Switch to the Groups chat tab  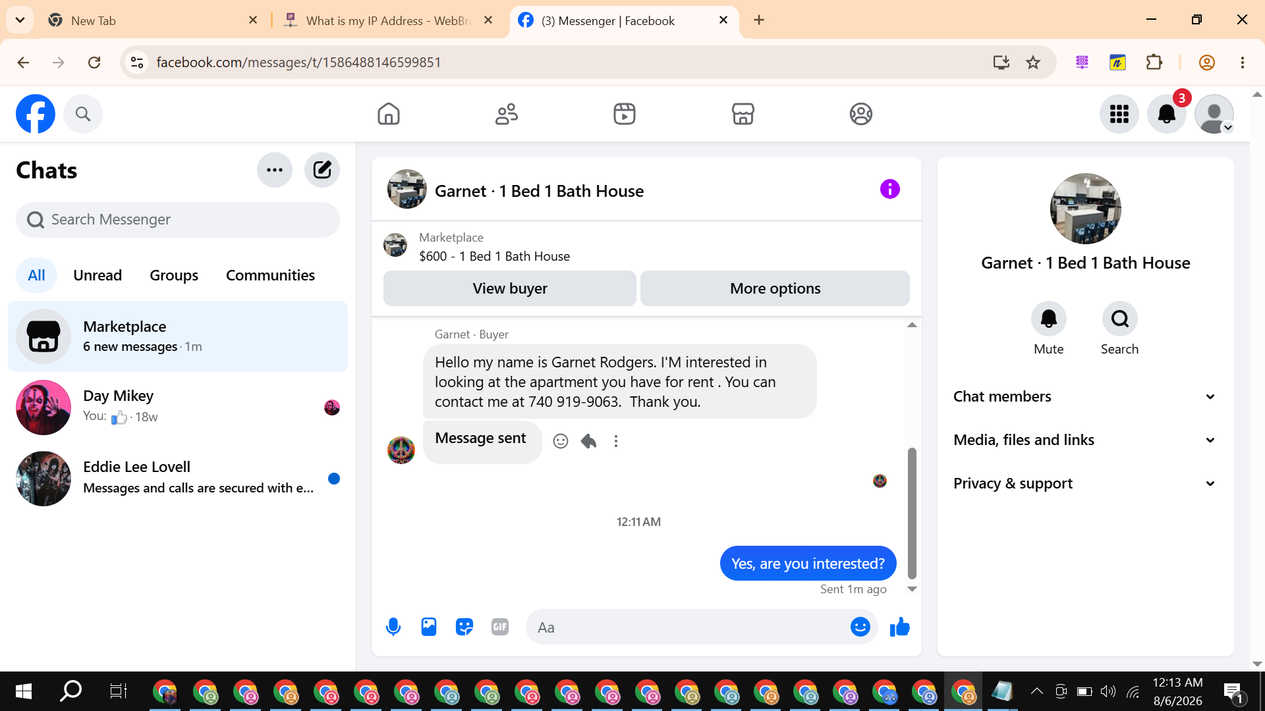(x=174, y=275)
